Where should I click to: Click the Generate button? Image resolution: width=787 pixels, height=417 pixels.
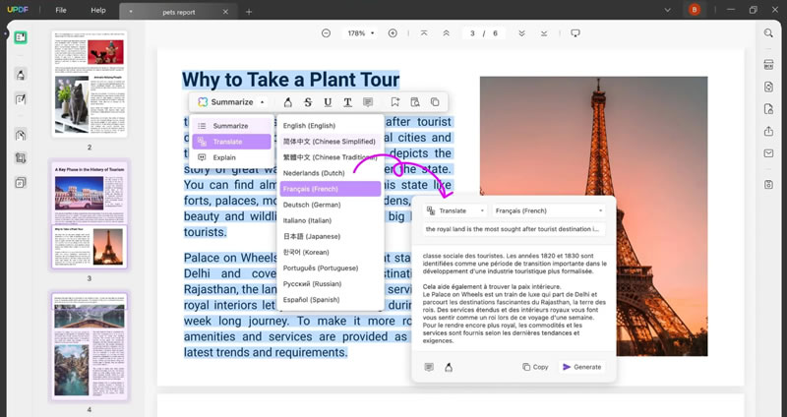click(581, 367)
